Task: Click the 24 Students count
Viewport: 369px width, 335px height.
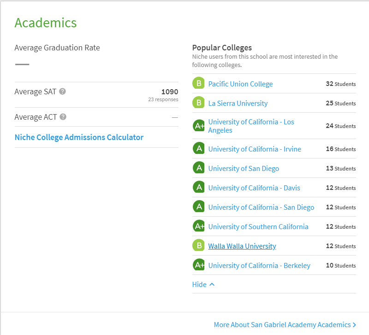Action: click(x=341, y=126)
